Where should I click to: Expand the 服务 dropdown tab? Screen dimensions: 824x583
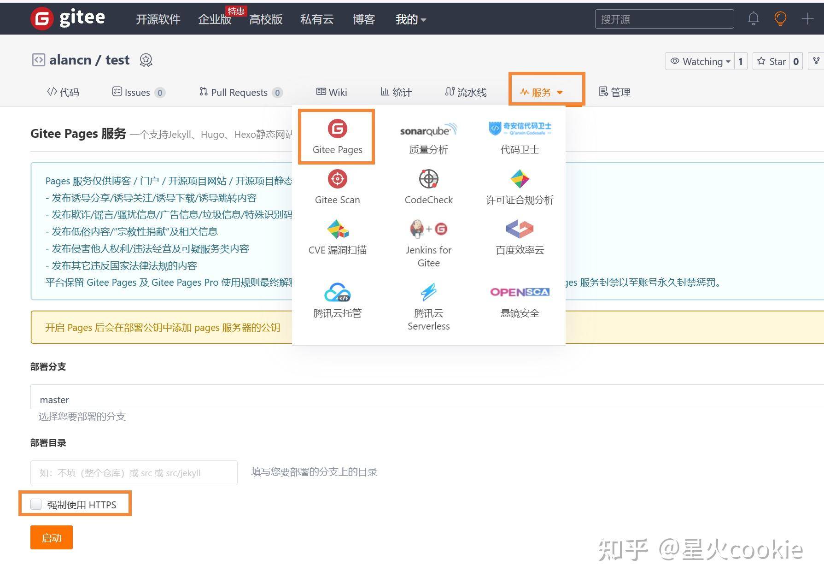coord(541,92)
